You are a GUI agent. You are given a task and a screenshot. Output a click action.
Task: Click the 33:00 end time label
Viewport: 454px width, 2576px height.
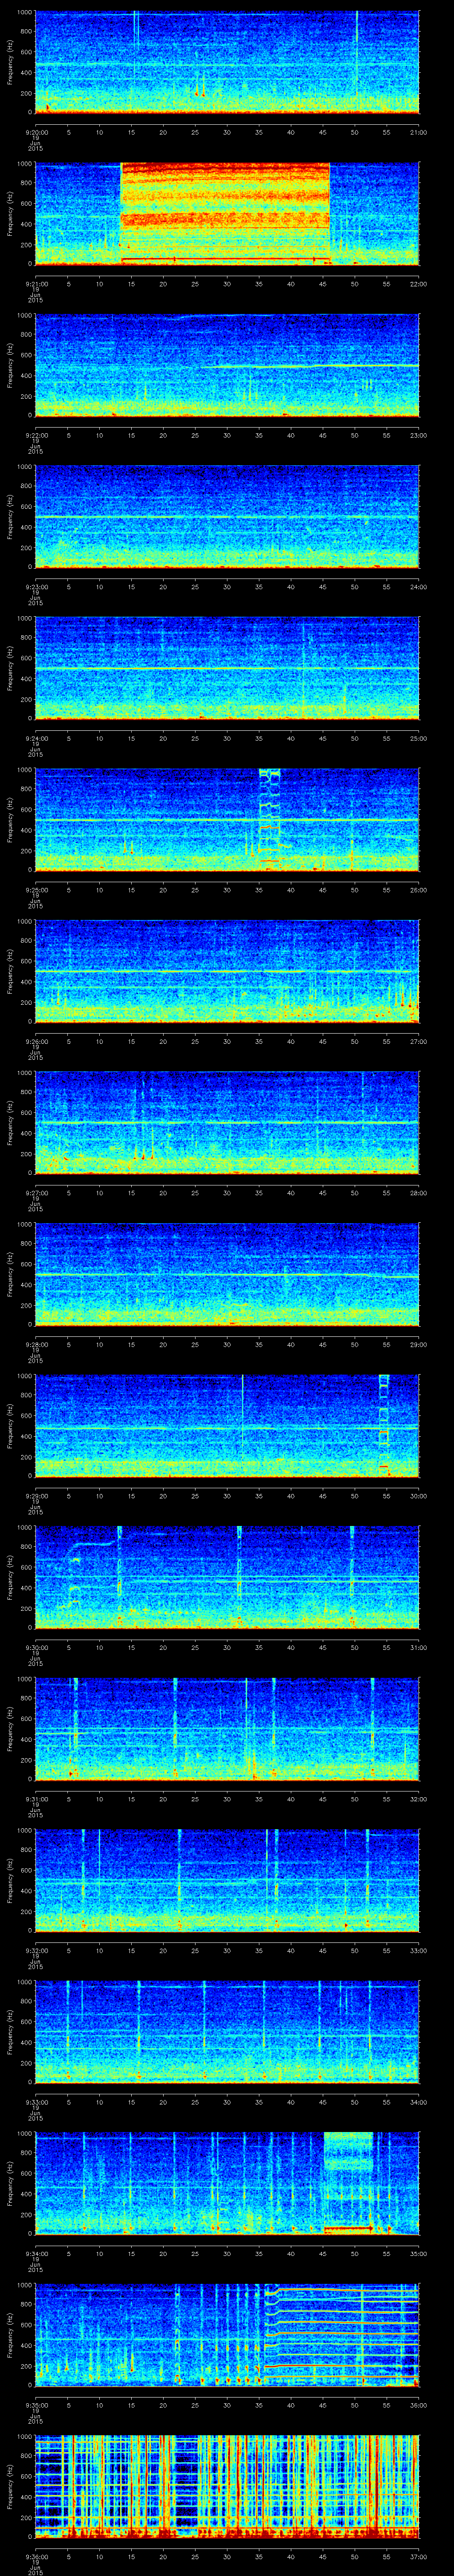tap(418, 1950)
